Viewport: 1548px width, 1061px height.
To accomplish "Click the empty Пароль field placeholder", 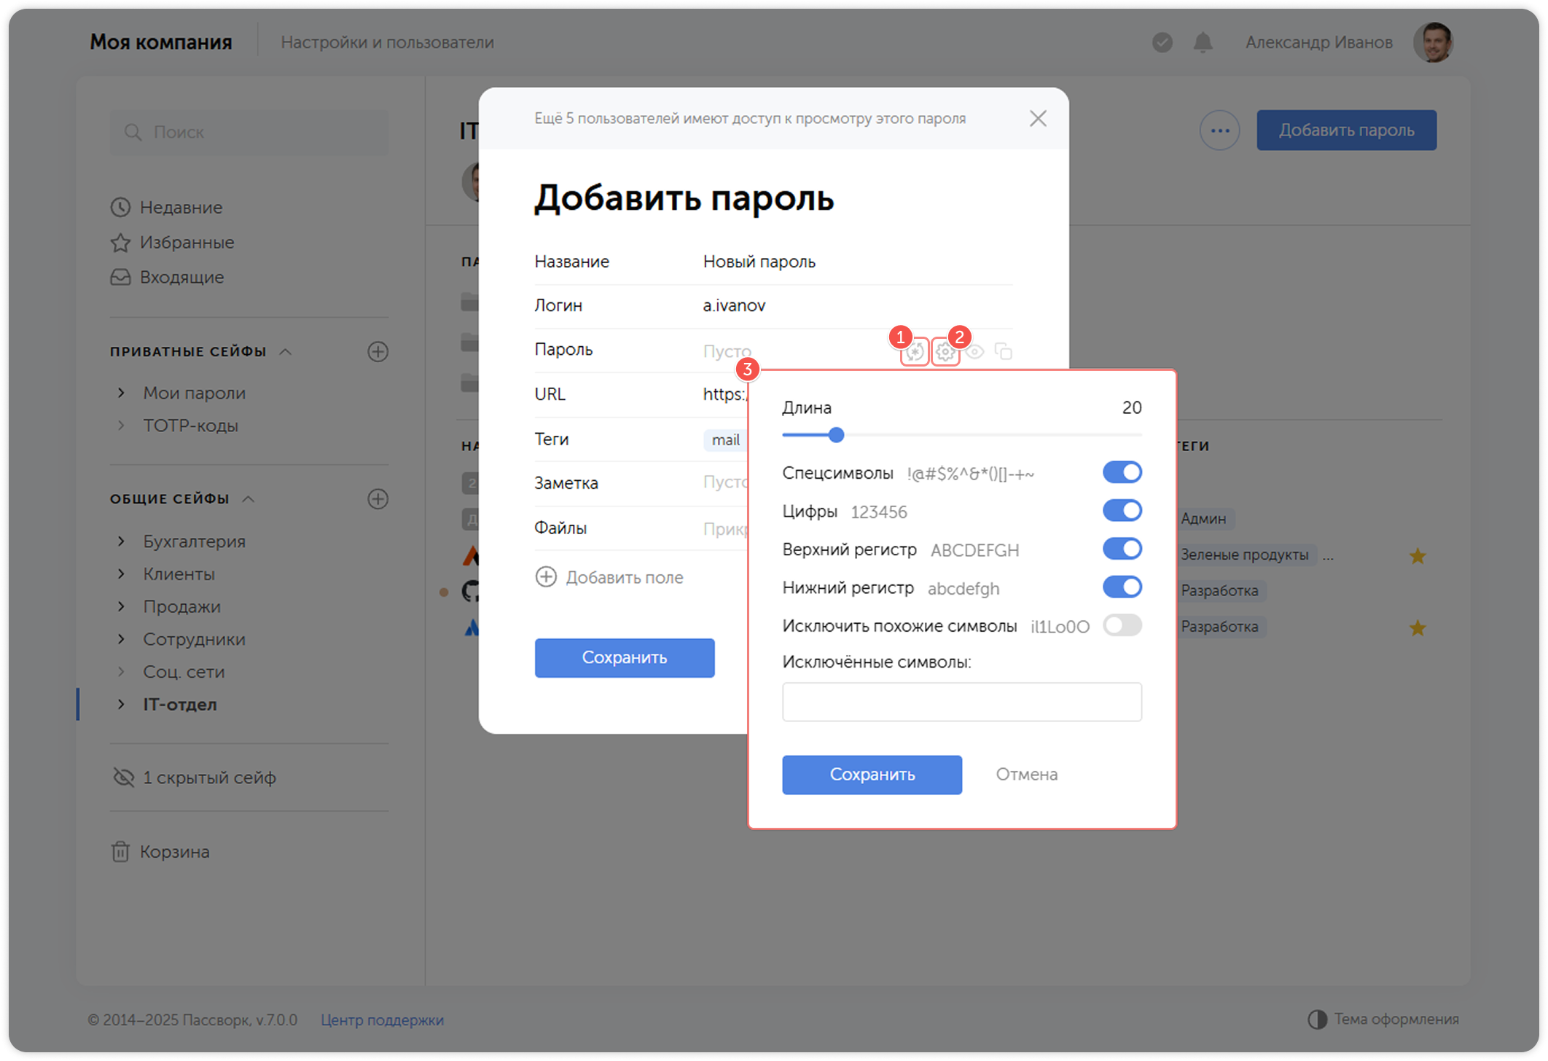I will click(727, 351).
